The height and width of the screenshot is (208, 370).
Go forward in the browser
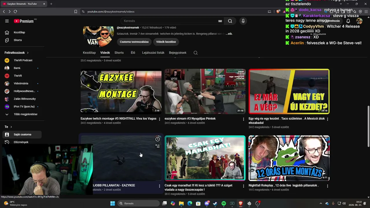click(x=10, y=12)
